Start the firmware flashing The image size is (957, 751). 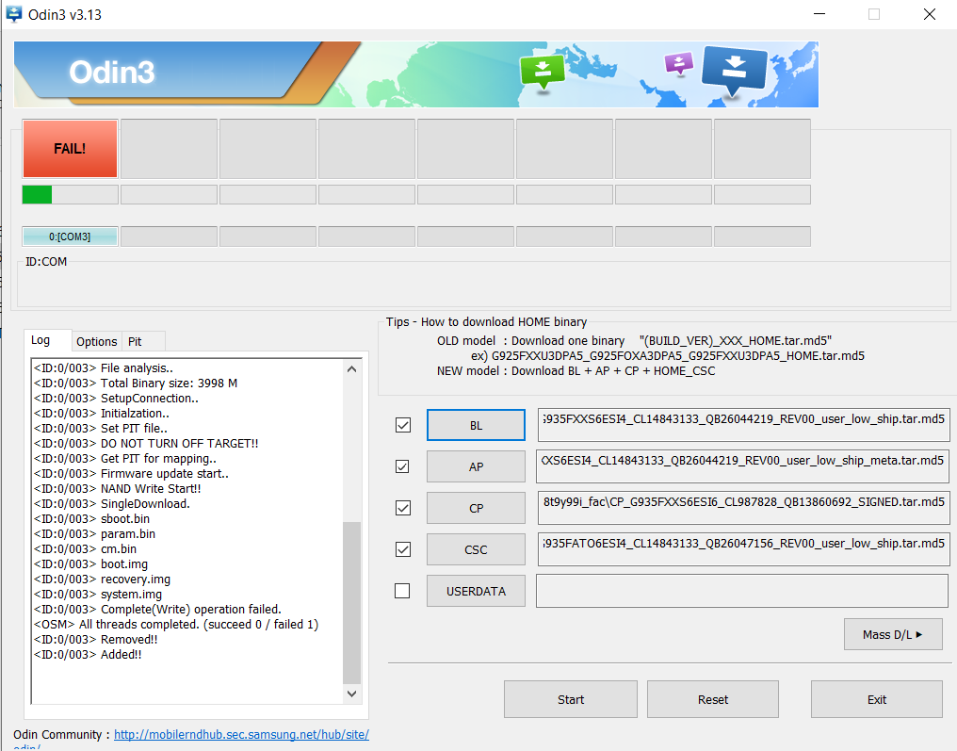click(571, 700)
